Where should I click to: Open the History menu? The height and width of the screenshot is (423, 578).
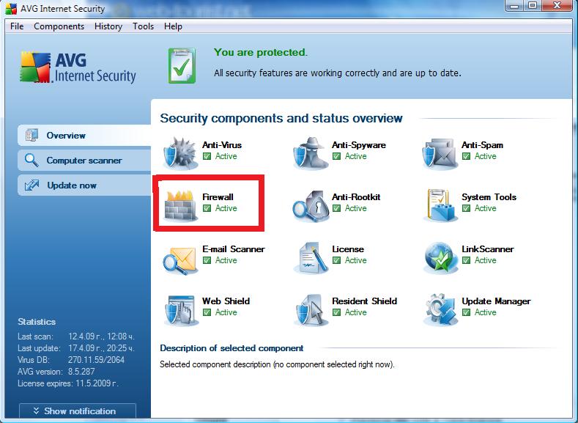point(108,26)
